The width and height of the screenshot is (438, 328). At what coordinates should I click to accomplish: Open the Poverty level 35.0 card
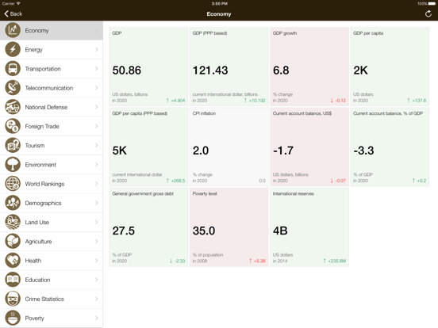pos(229,227)
